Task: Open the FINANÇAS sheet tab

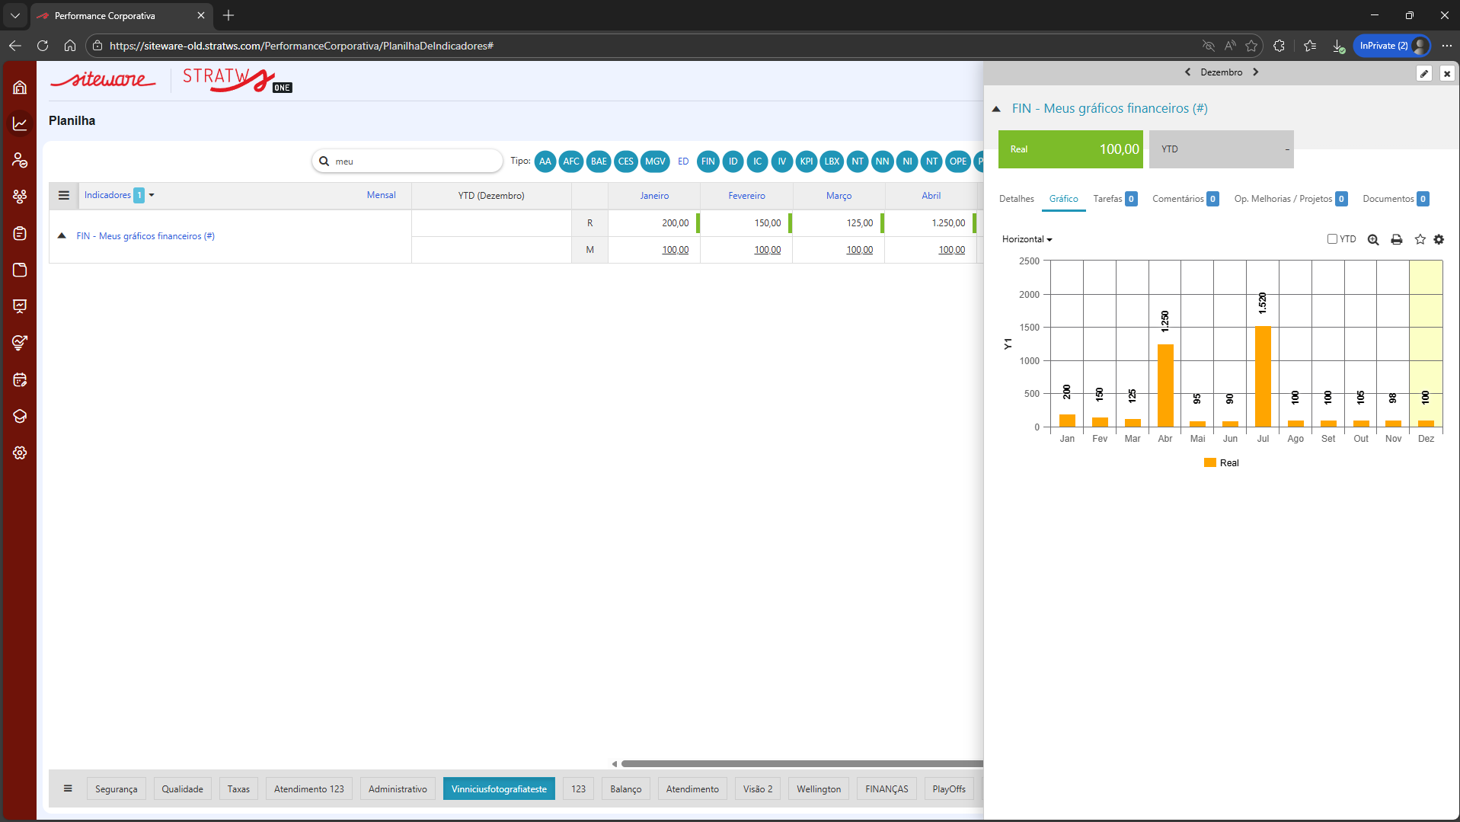Action: [x=887, y=788]
